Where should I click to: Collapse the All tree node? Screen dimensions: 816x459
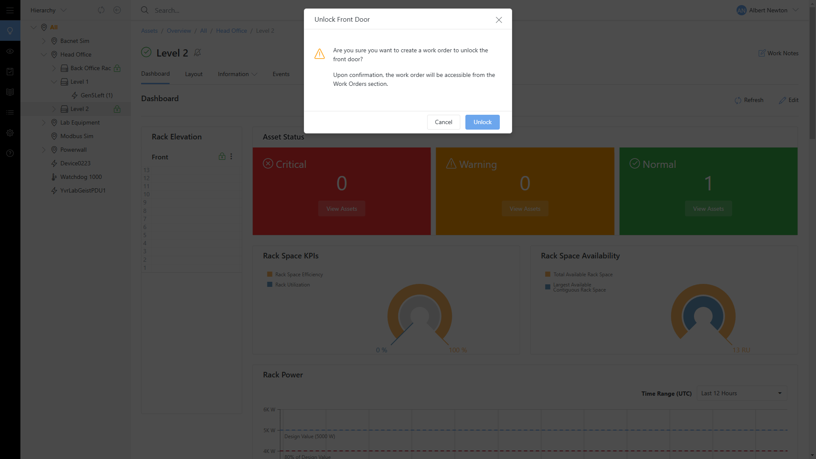[x=34, y=27]
